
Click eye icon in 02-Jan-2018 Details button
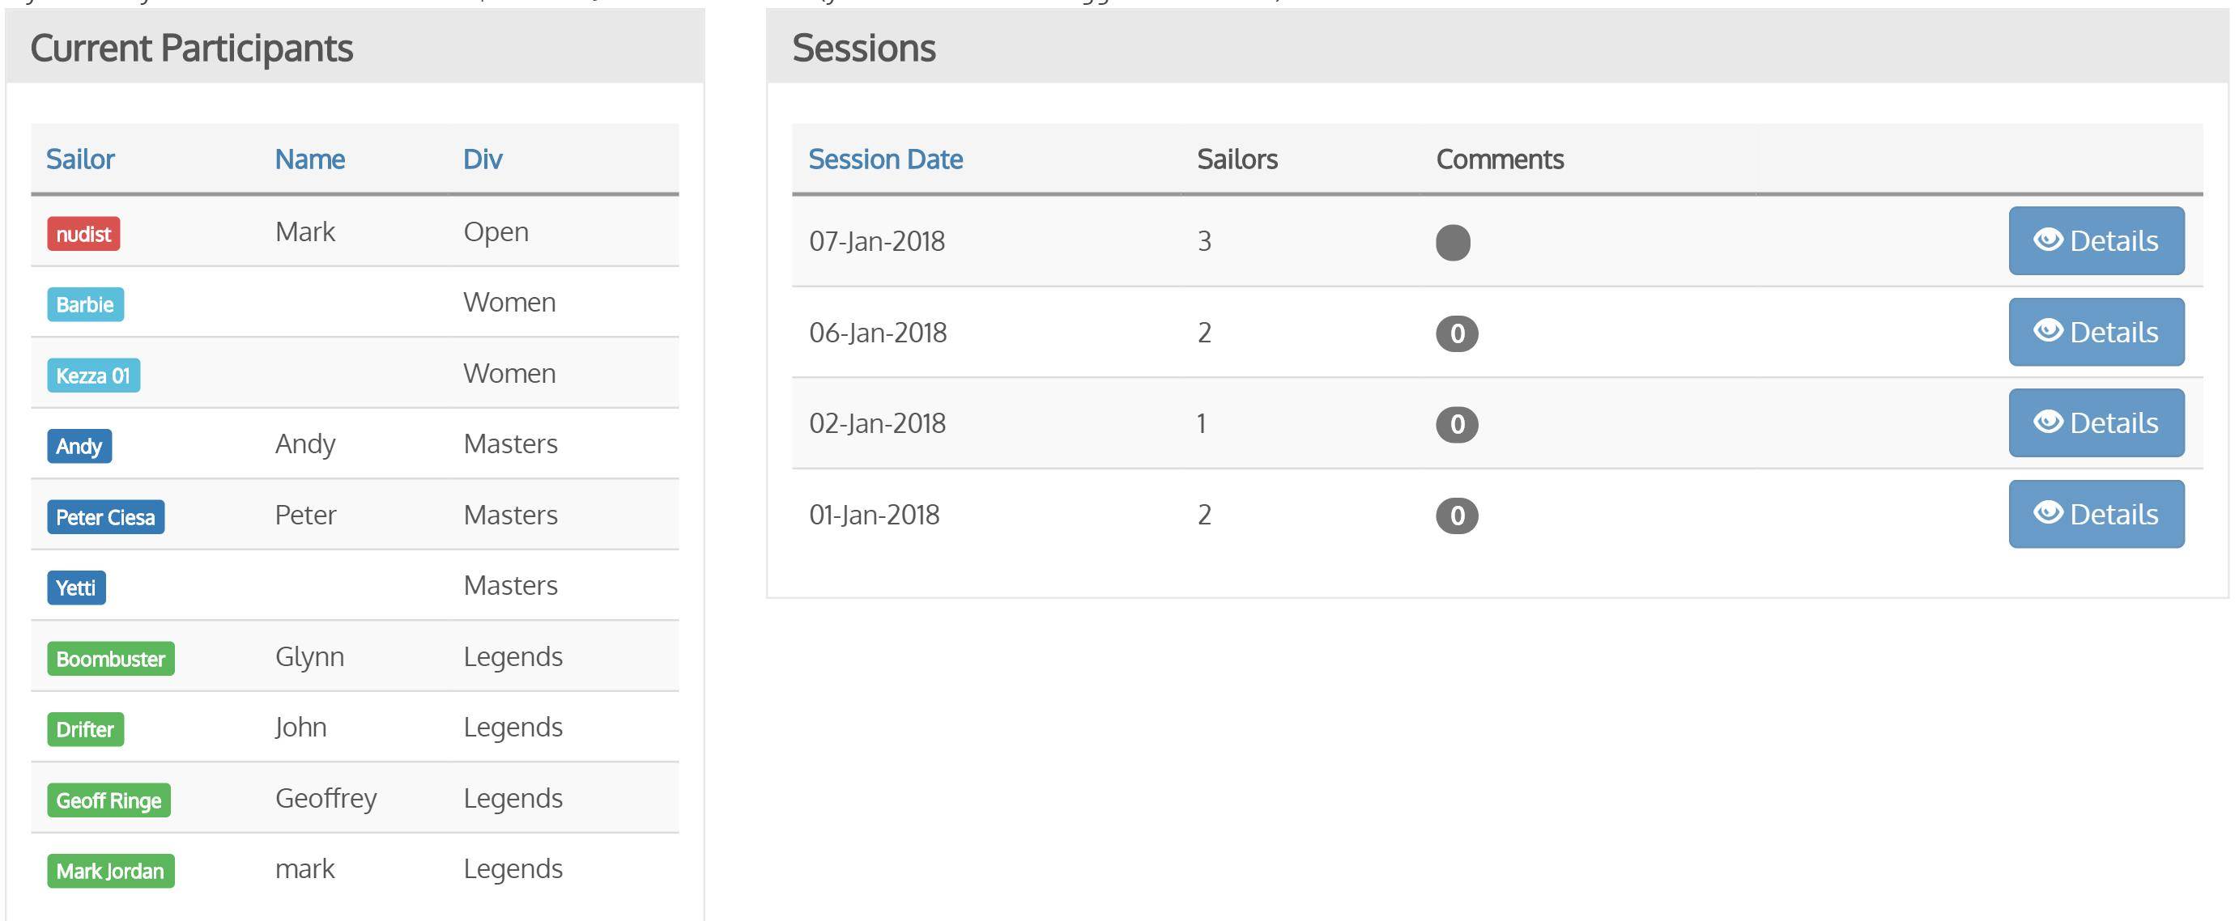pos(2048,422)
